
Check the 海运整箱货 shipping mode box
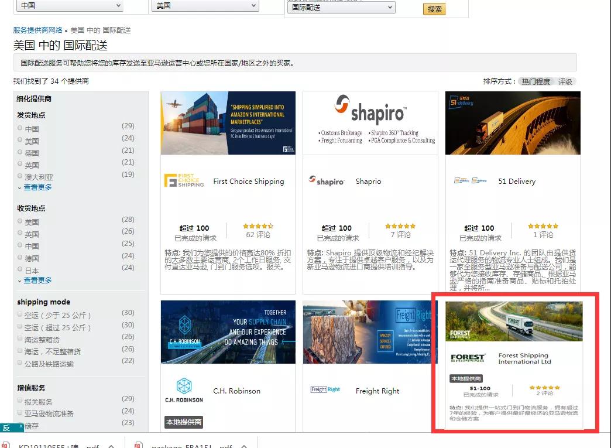20,339
